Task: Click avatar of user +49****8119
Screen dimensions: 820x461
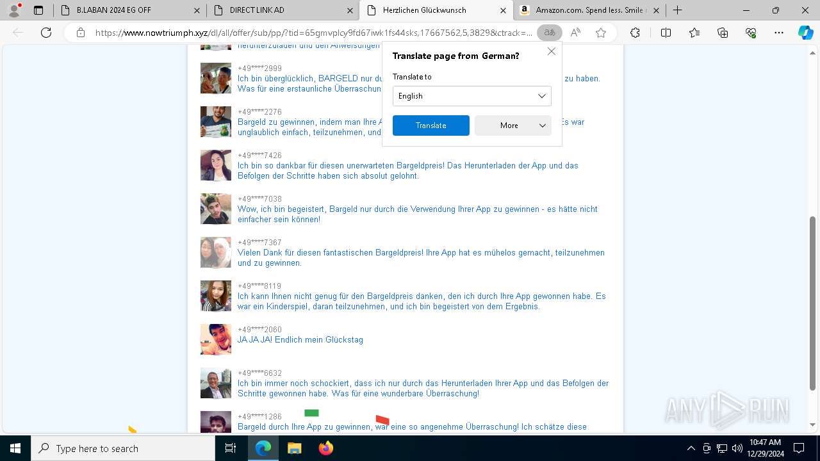Action: [216, 296]
